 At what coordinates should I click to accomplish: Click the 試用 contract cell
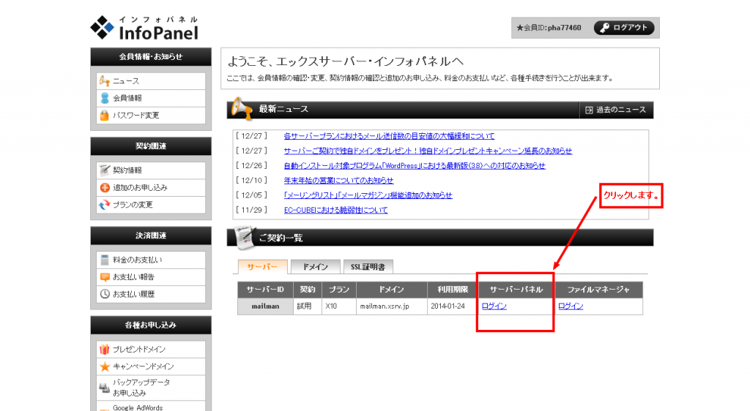(307, 306)
